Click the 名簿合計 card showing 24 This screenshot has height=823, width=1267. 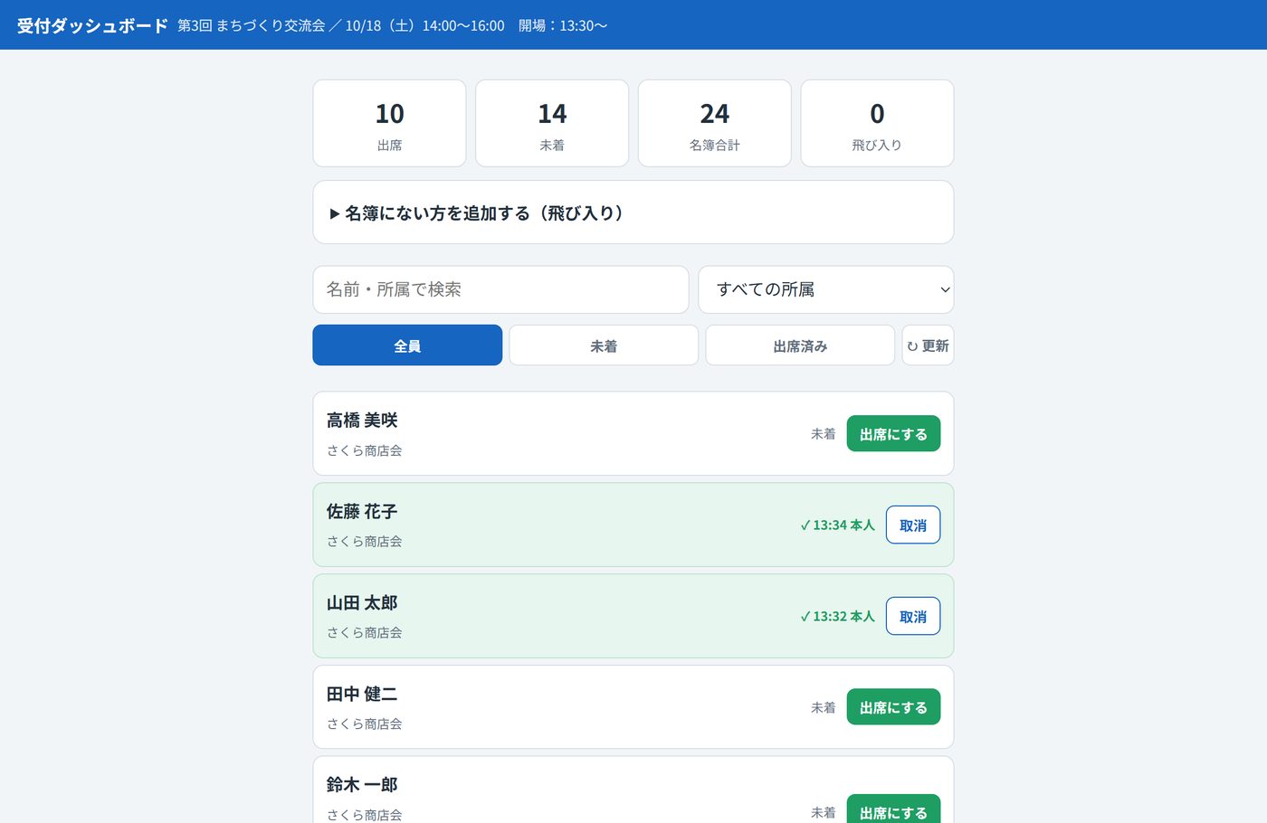click(715, 123)
